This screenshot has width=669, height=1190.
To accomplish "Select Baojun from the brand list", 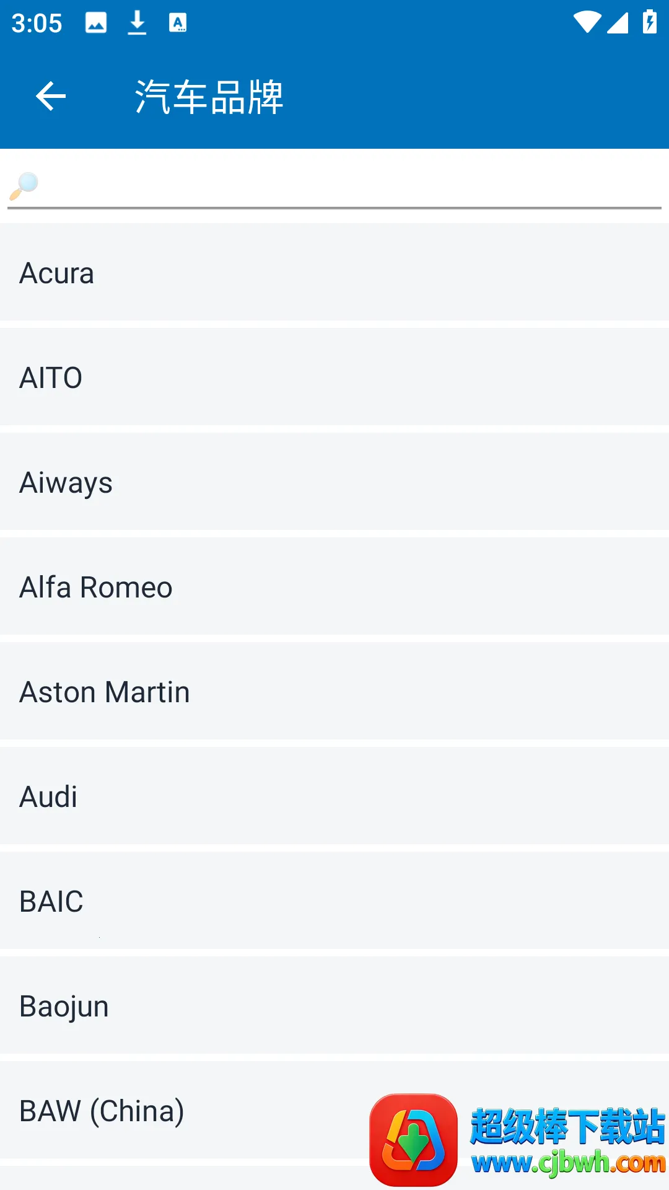I will point(334,1006).
